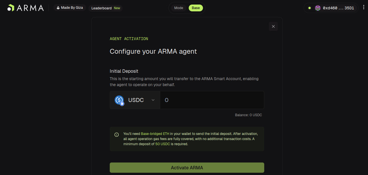Switch network to Mode
368x175 pixels.
point(179,8)
